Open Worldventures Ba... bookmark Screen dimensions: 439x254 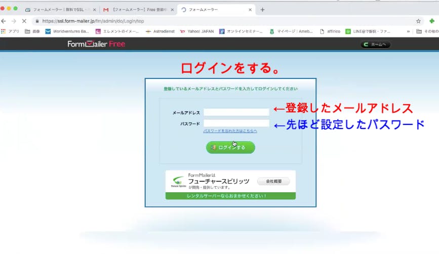click(x=67, y=31)
